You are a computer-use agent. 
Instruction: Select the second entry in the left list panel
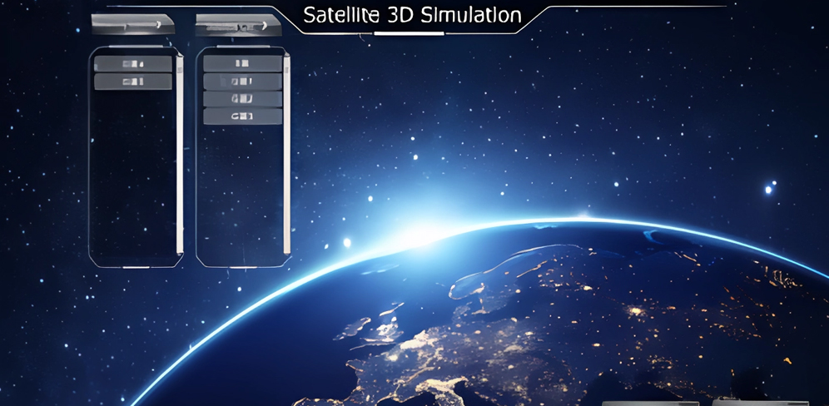pyautogui.click(x=133, y=82)
